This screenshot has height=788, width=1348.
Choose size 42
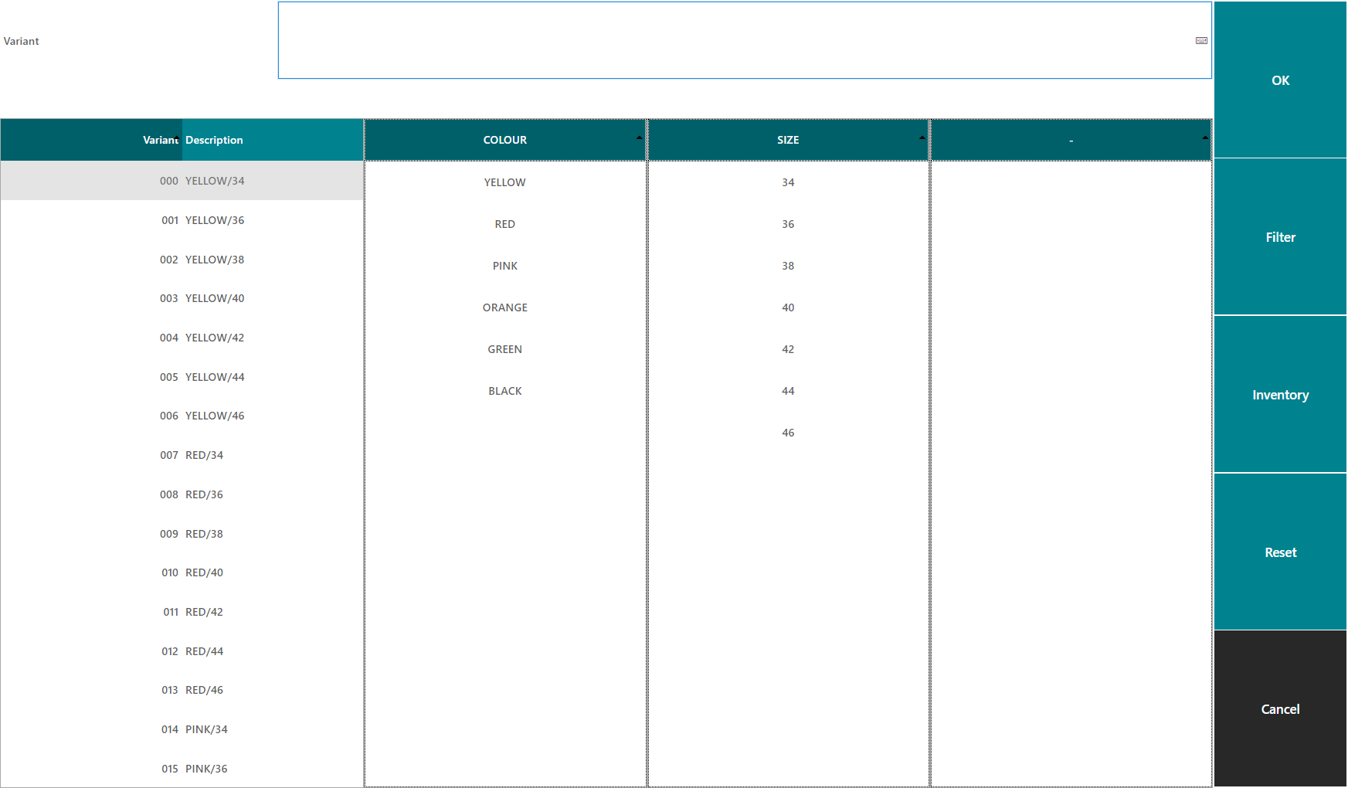click(x=788, y=349)
